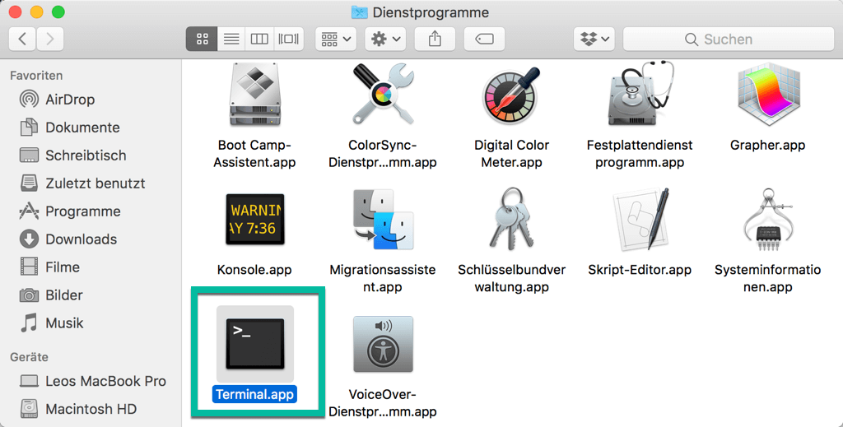843x427 pixels.
Task: Select Schlüsselbundverwaltung.app keys icon
Action: (x=511, y=220)
